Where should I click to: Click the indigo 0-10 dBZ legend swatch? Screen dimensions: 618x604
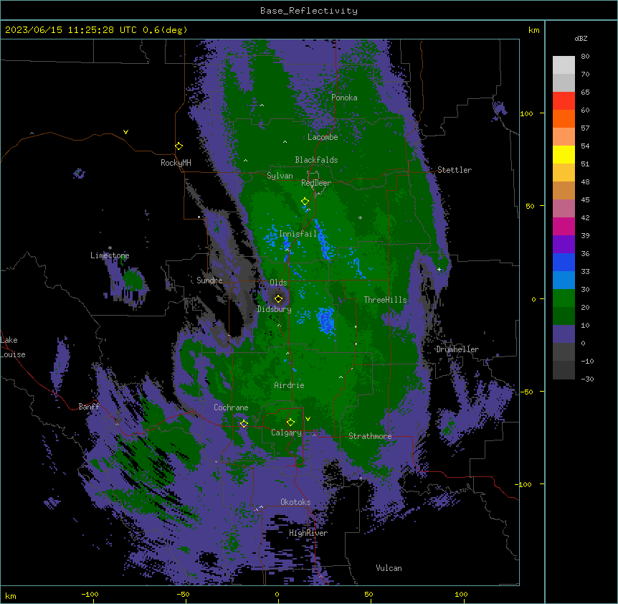[564, 334]
